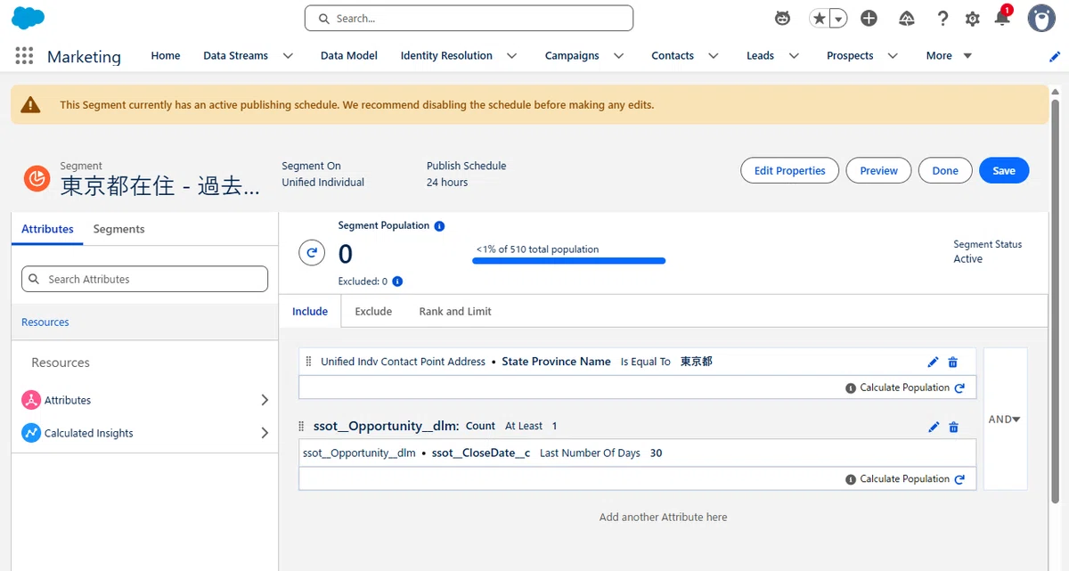Open Trailhead guidance icon
1069x571 pixels.
point(907,18)
